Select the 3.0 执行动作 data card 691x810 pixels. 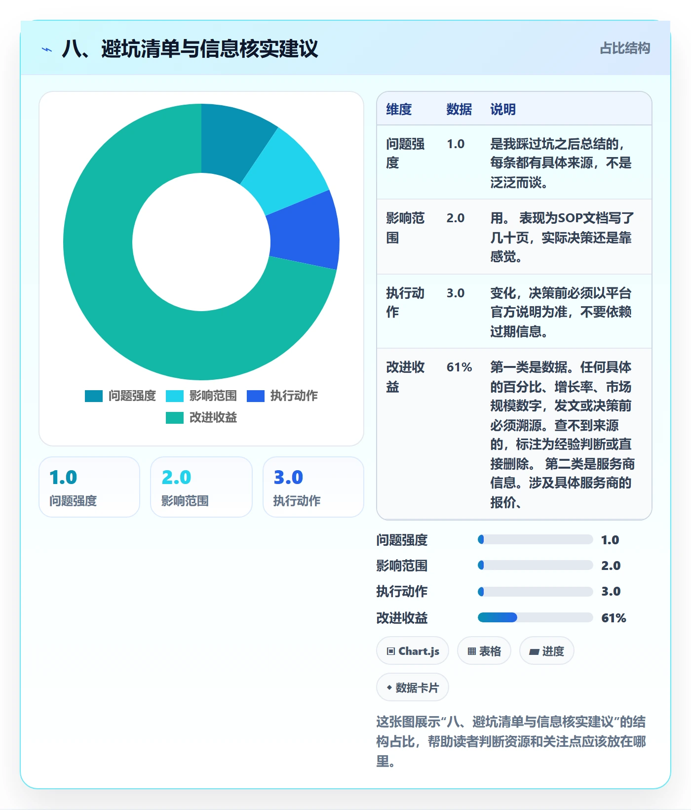coord(313,487)
